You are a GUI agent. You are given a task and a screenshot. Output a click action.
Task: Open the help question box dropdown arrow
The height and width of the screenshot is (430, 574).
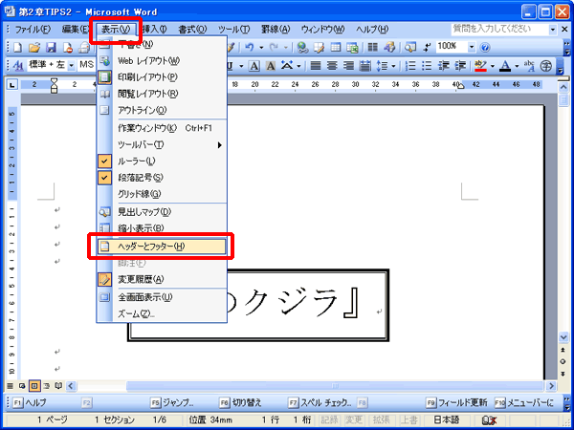[x=553, y=30]
